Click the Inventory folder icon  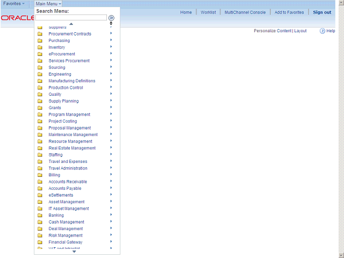(x=40, y=47)
